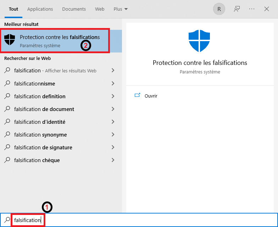Click the R user account avatar

pos(219,9)
